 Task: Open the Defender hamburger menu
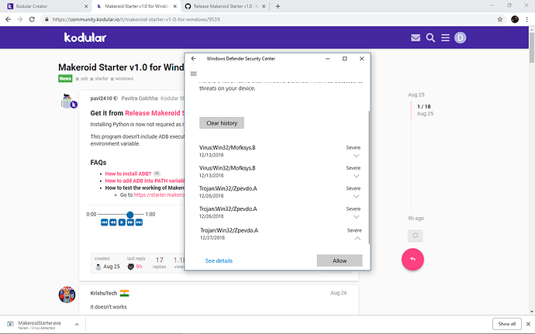[193, 74]
